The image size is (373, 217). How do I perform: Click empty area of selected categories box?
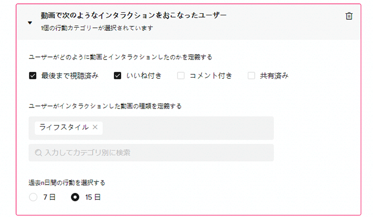[188, 128]
